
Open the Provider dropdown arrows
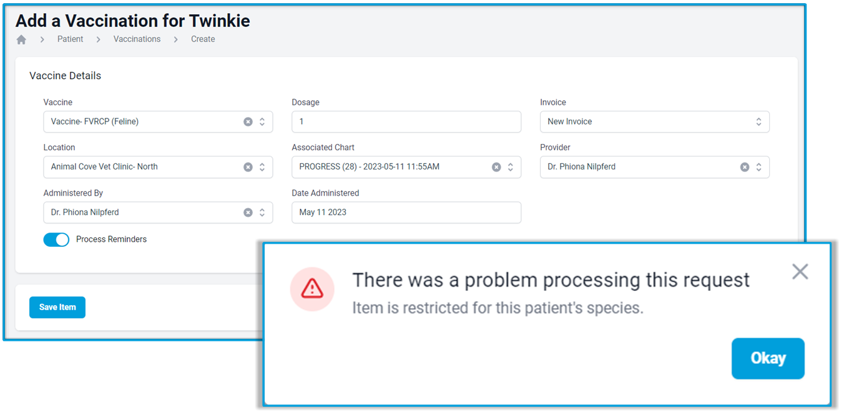[758, 167]
